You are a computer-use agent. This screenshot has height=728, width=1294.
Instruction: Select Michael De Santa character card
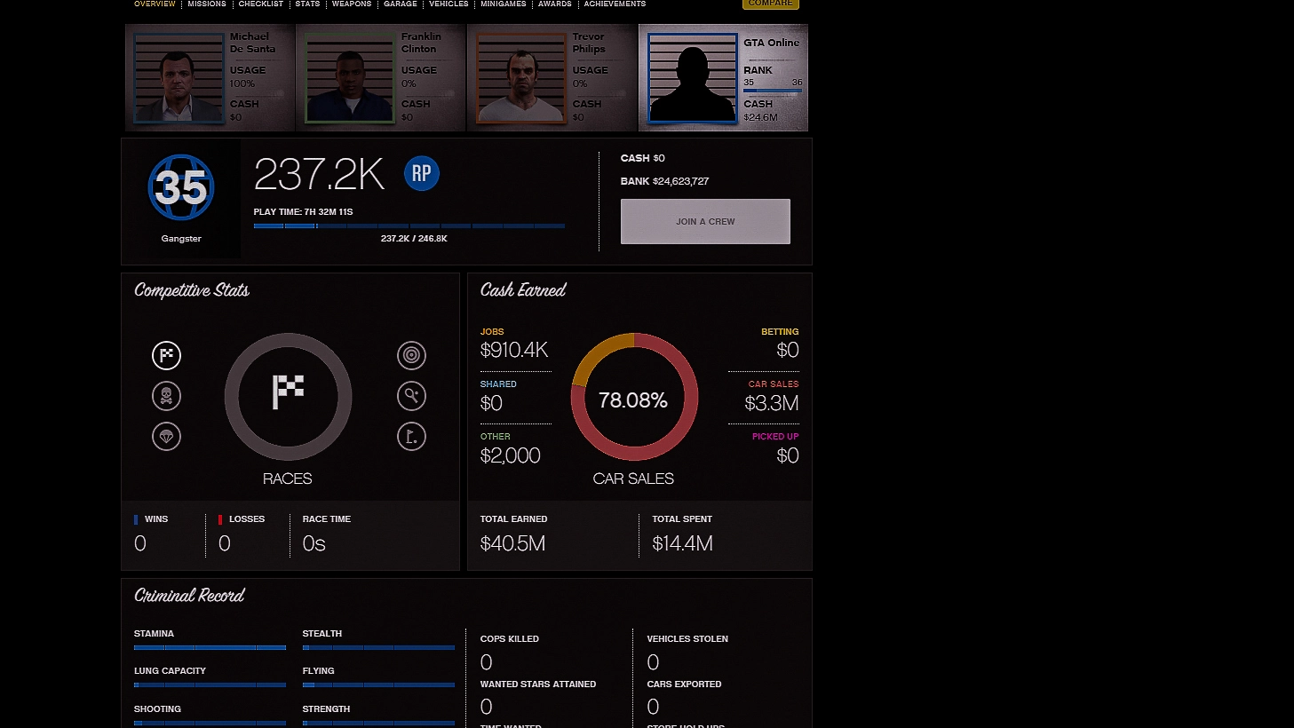coord(210,78)
